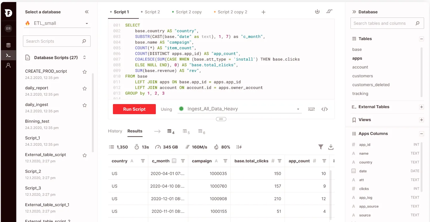Open the country column menu

click(143, 161)
